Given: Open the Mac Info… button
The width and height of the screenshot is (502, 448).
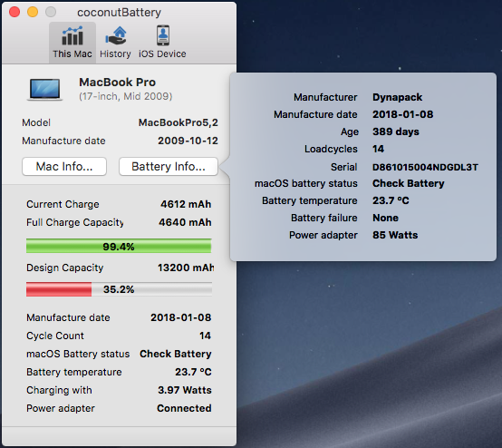Looking at the screenshot, I should pyautogui.click(x=64, y=166).
